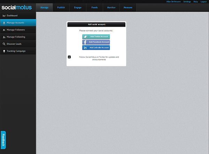
Task: Click the 'Add social account:' header
Action: coord(96,24)
